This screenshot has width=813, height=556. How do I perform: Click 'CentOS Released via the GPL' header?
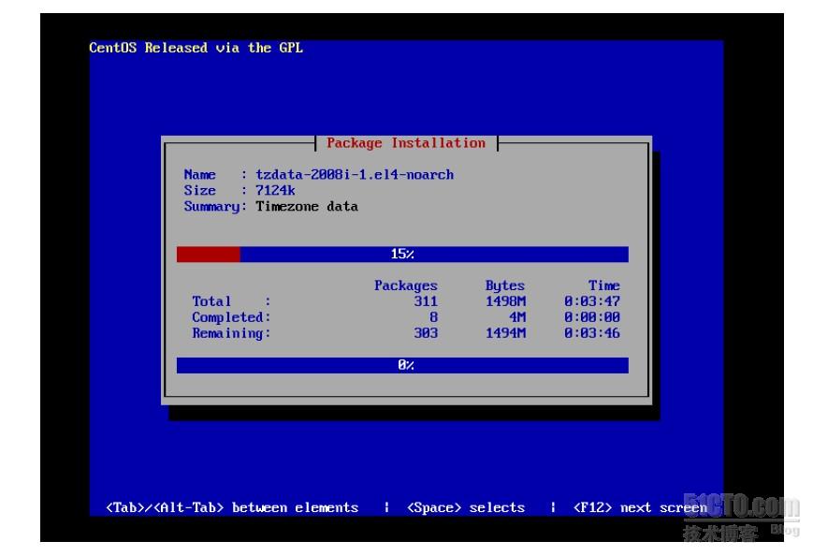[x=196, y=48]
